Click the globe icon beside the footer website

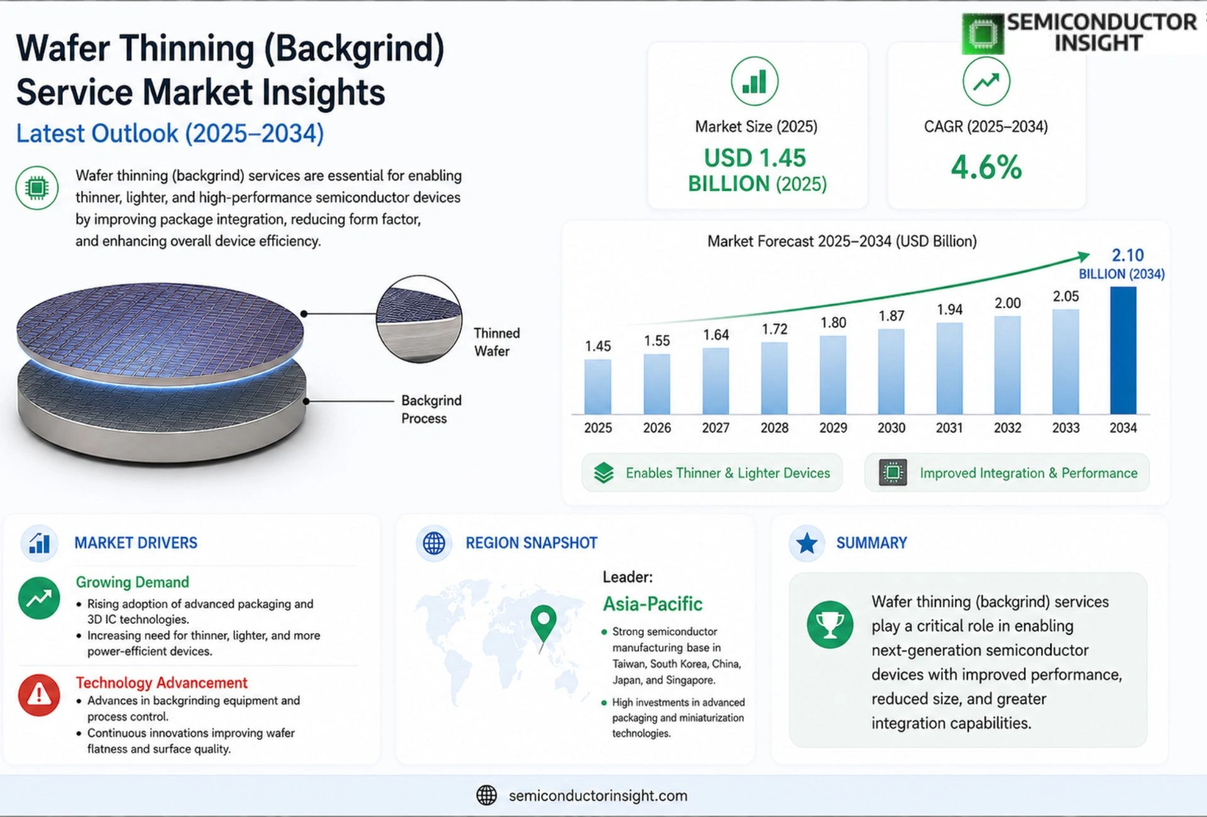pyautogui.click(x=486, y=795)
